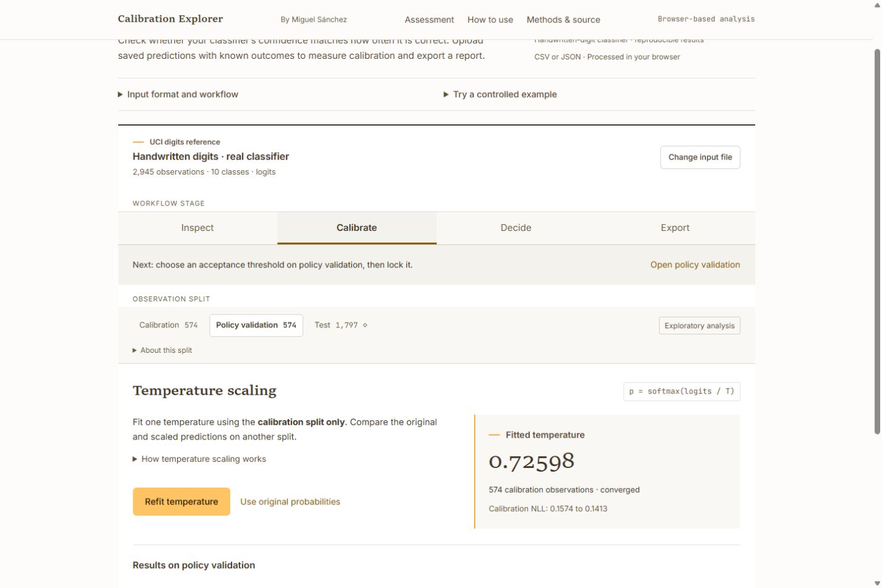Expand How temperature scaling works
This screenshot has width=882, height=588.
199,459
